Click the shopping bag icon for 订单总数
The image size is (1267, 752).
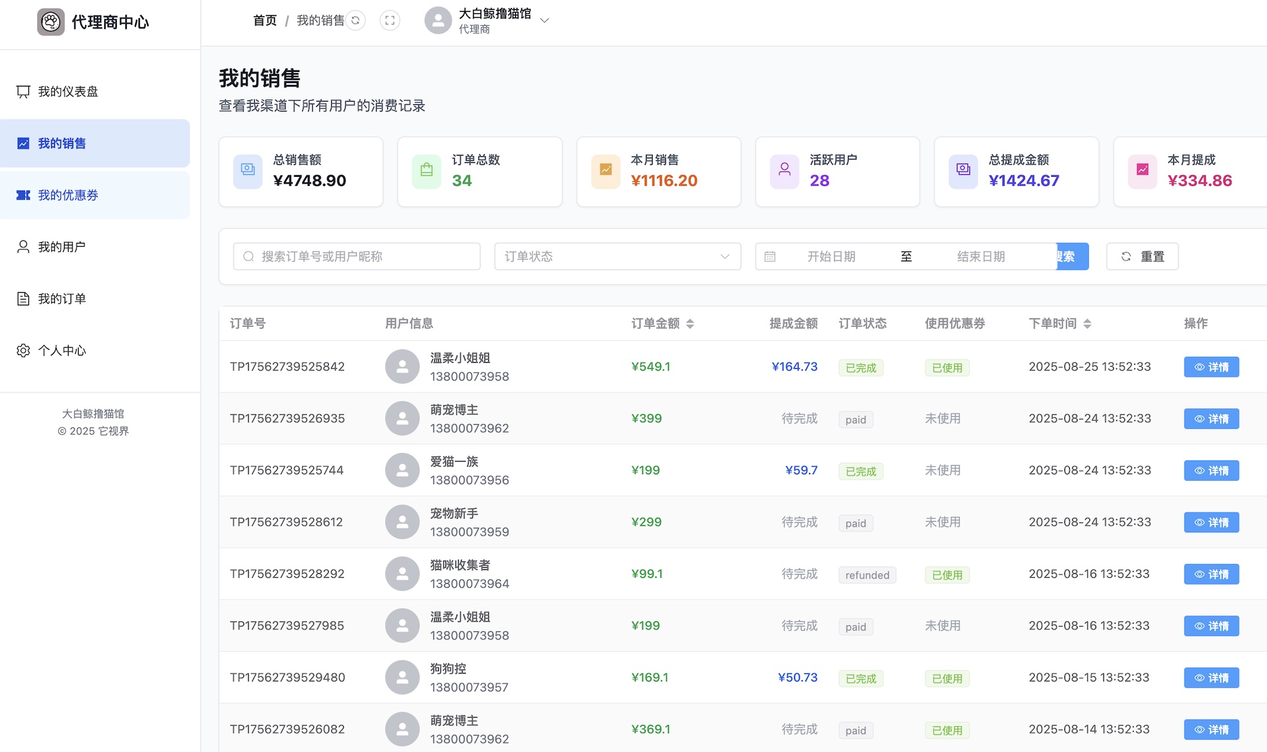pyautogui.click(x=426, y=170)
